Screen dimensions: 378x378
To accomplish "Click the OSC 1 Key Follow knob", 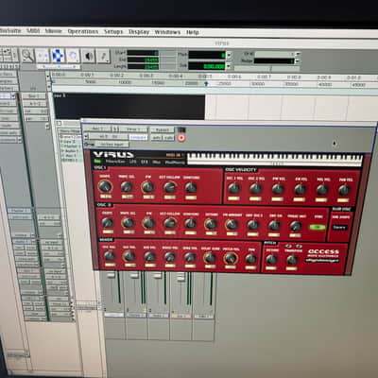I will point(170,188).
